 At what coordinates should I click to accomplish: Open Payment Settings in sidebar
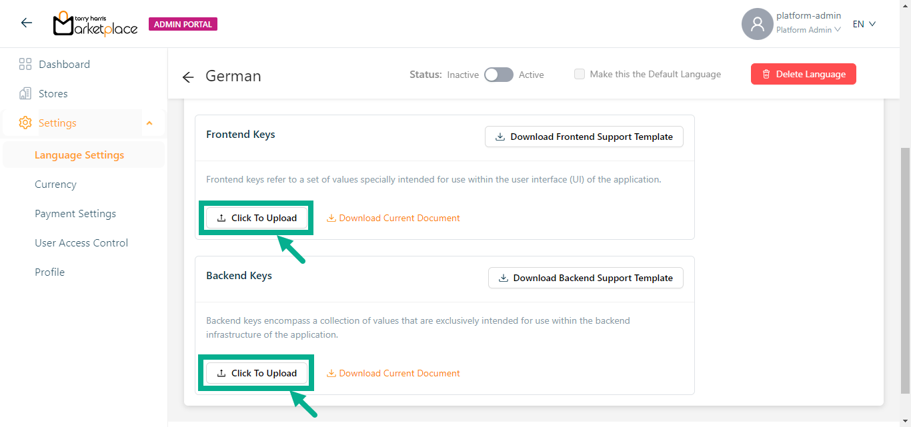(x=75, y=214)
